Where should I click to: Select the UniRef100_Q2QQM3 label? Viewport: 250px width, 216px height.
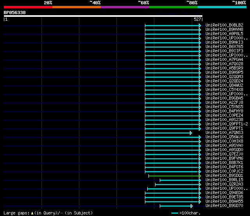pyautogui.click(x=224, y=77)
